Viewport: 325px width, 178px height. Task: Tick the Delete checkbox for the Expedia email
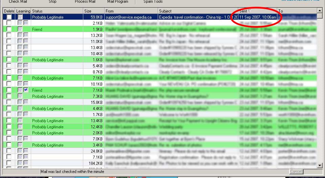9,17
